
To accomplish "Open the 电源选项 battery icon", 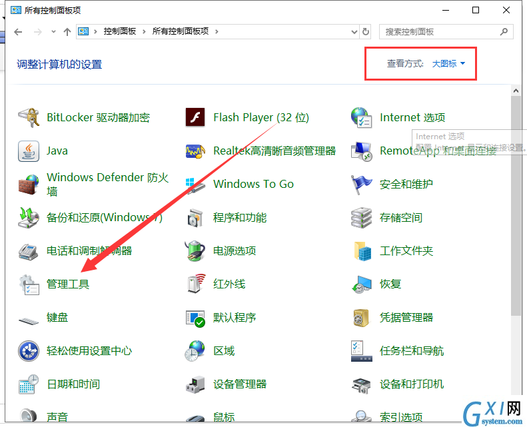I will point(195,250).
